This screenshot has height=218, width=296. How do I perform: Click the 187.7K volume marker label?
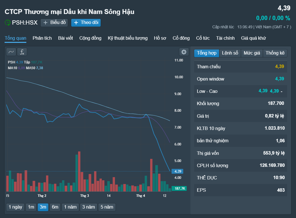pos(179,188)
